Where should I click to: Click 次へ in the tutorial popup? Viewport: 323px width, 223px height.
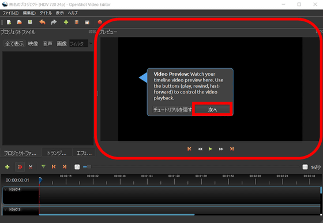[x=212, y=110]
